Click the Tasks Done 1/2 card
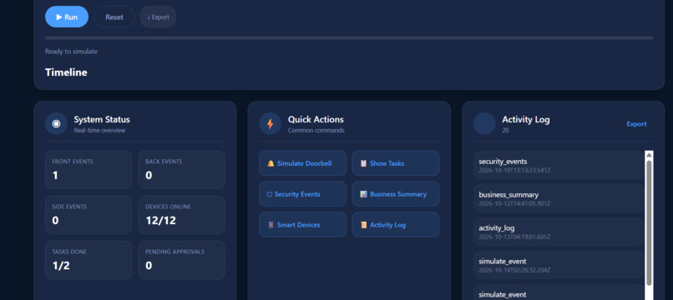673x300 pixels. (89, 260)
